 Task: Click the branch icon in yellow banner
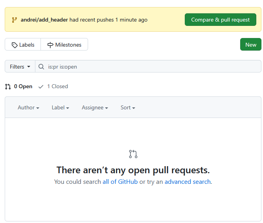point(15,20)
